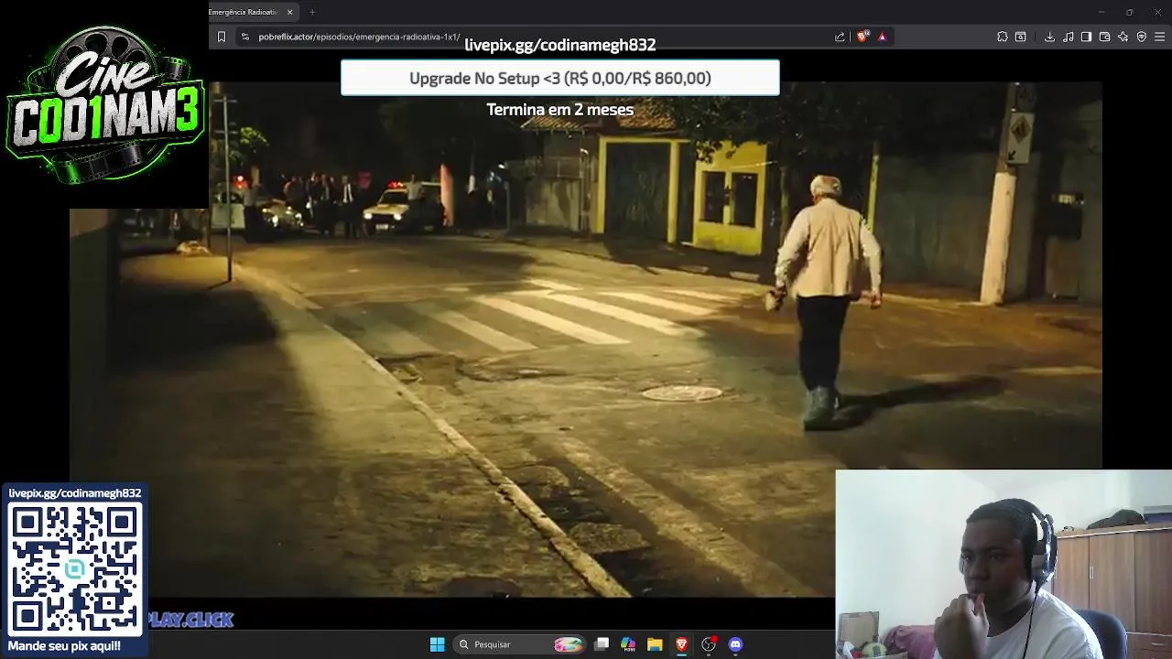Click the bookmark icon in browser toolbar

point(221,37)
